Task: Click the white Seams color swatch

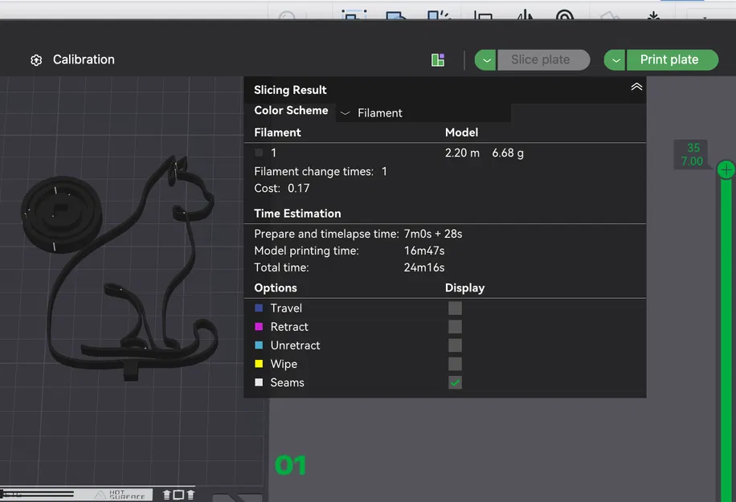Action: (x=259, y=382)
